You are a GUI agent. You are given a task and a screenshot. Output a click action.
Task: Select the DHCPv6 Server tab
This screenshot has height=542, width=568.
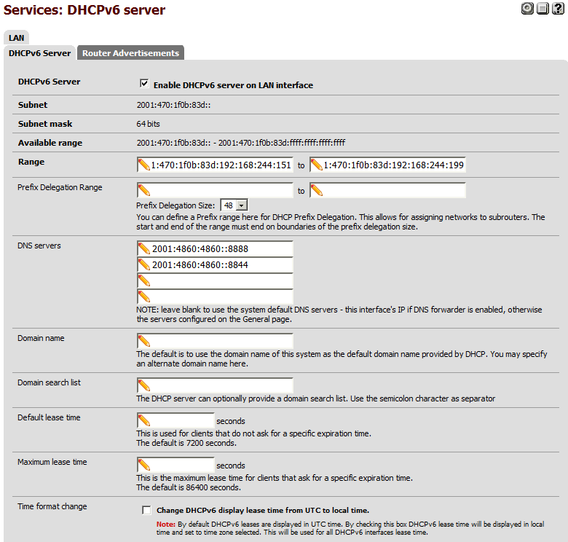pyautogui.click(x=39, y=53)
